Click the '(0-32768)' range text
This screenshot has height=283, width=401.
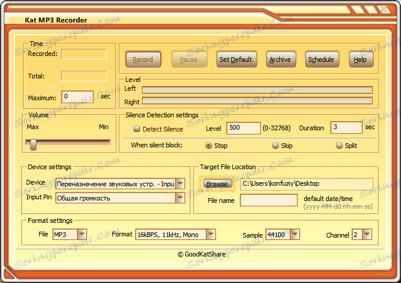[277, 128]
